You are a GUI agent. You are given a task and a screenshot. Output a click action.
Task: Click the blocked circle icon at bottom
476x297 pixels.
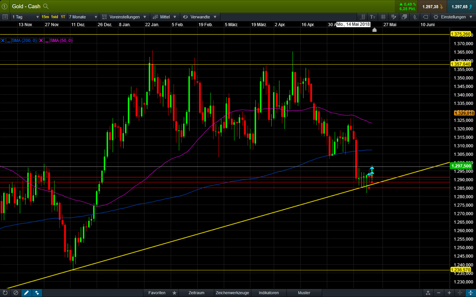point(16,293)
